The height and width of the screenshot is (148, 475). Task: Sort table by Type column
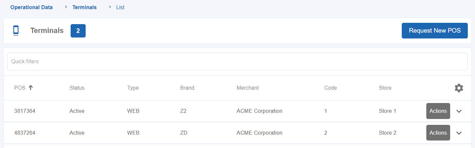coord(133,88)
